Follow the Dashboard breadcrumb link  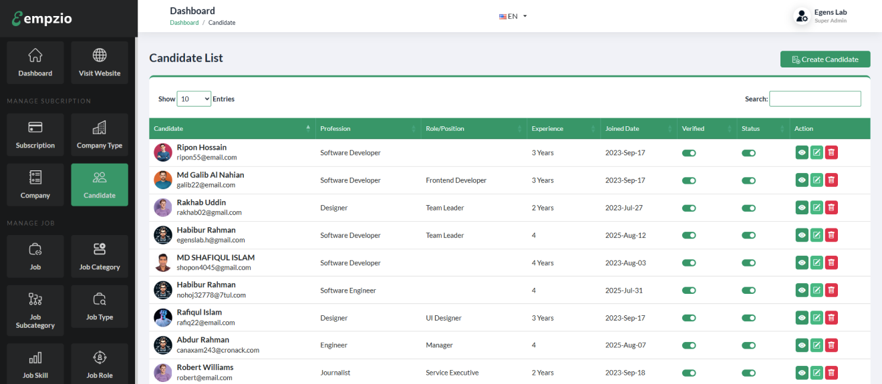click(184, 23)
